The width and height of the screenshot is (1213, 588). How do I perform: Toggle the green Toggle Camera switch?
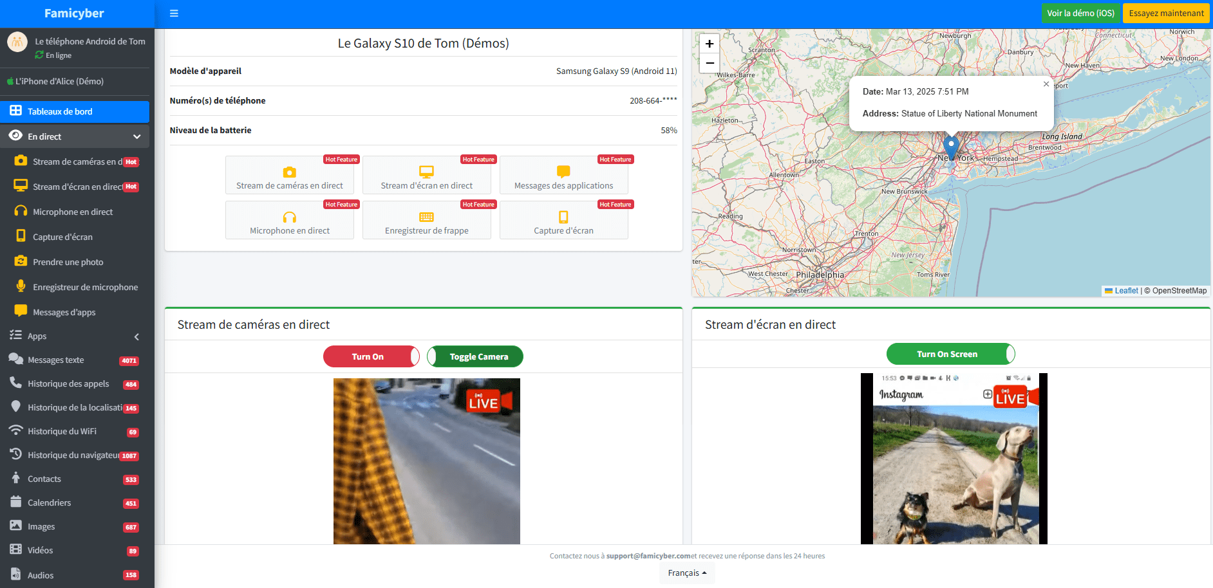pos(475,356)
